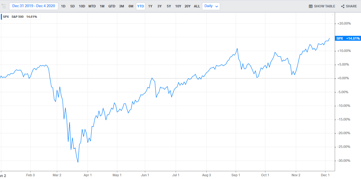Screen dimensions: 361x179
Task: Click the +20.00% axis label
Action: pyautogui.click(x=344, y=24)
